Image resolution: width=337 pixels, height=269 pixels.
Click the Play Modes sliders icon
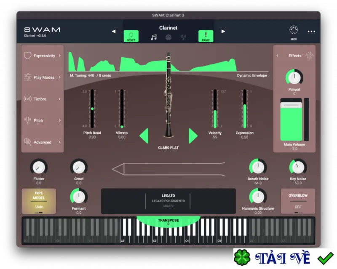coord(27,77)
